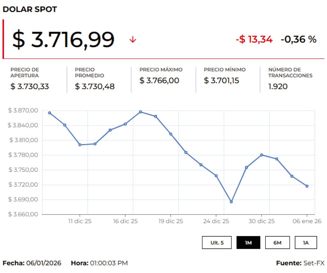Viewport: 327px width, 273px height.
Task: Click the last data point for 06 ene 26
Action: [x=307, y=186]
